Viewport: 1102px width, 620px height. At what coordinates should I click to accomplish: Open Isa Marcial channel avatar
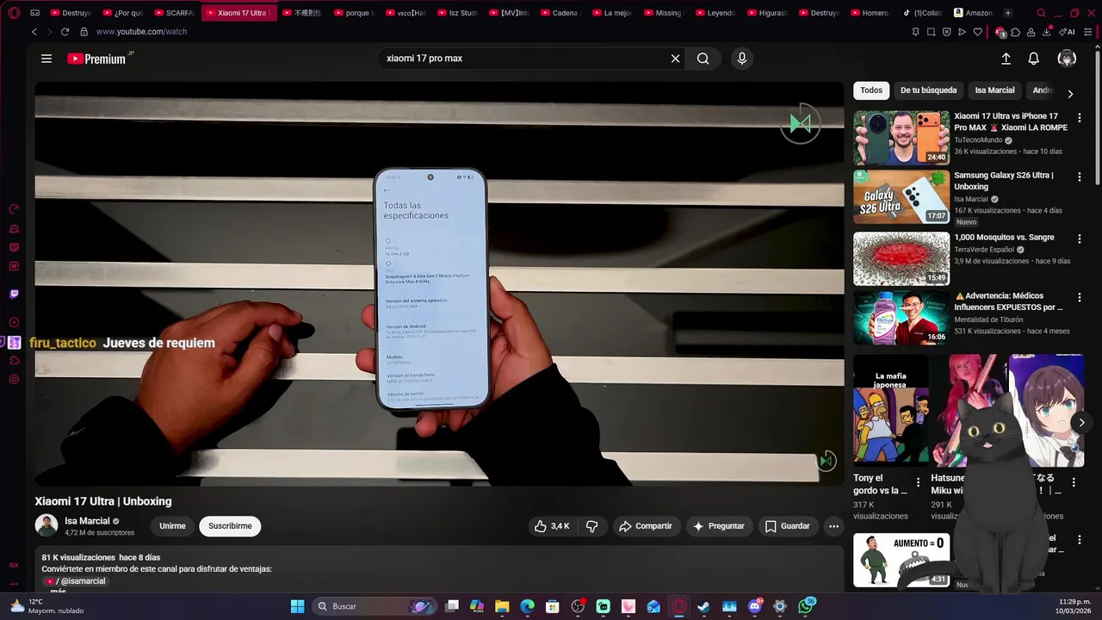point(46,525)
